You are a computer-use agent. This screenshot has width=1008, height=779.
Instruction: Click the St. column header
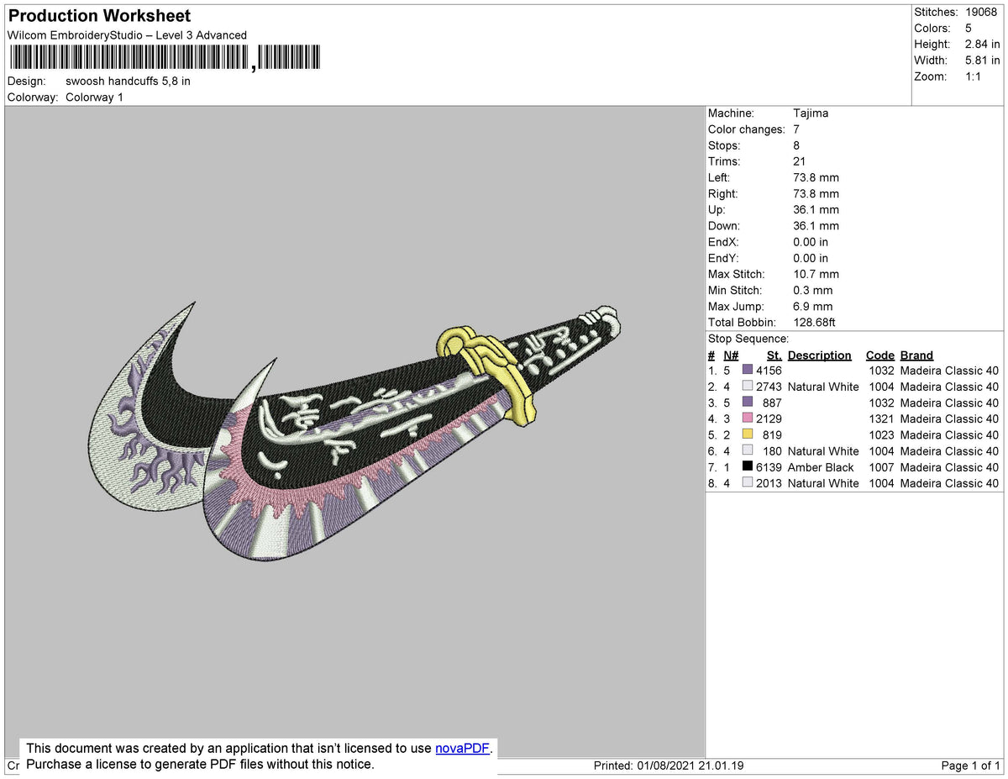click(x=774, y=355)
